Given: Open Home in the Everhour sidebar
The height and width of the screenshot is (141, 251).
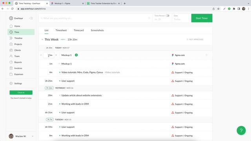Looking at the screenshot, I should point(17,26).
